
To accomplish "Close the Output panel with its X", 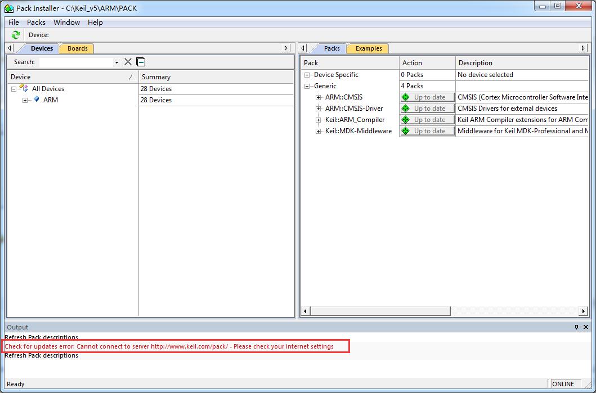I will click(x=586, y=327).
